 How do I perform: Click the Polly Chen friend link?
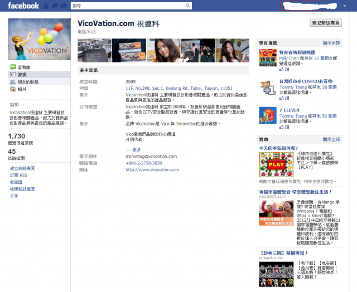click(x=289, y=58)
